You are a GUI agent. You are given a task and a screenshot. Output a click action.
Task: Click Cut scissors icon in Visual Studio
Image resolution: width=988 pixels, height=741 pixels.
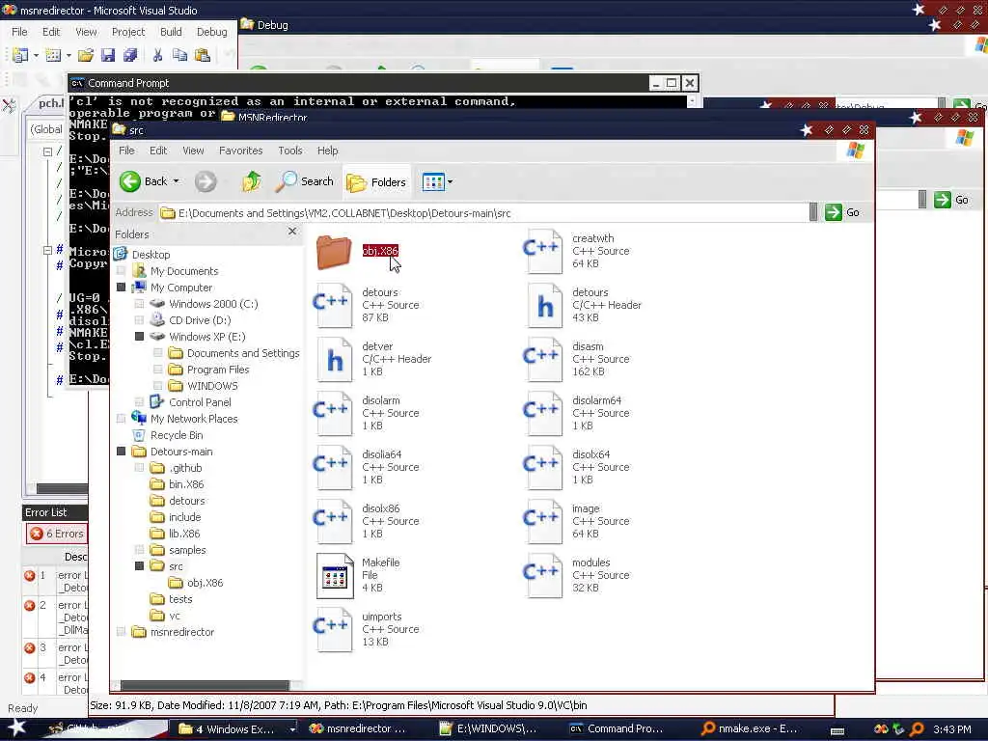click(157, 55)
